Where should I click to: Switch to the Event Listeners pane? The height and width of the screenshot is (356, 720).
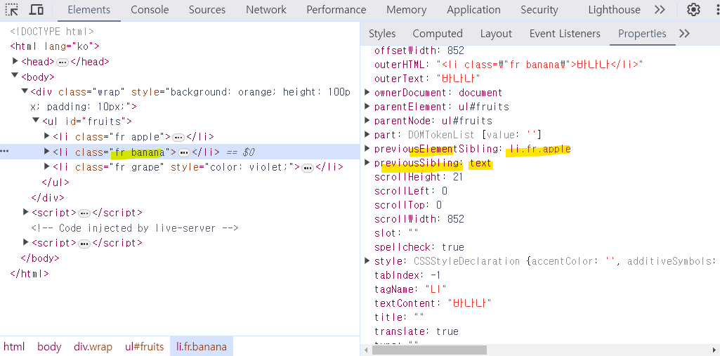pos(565,34)
